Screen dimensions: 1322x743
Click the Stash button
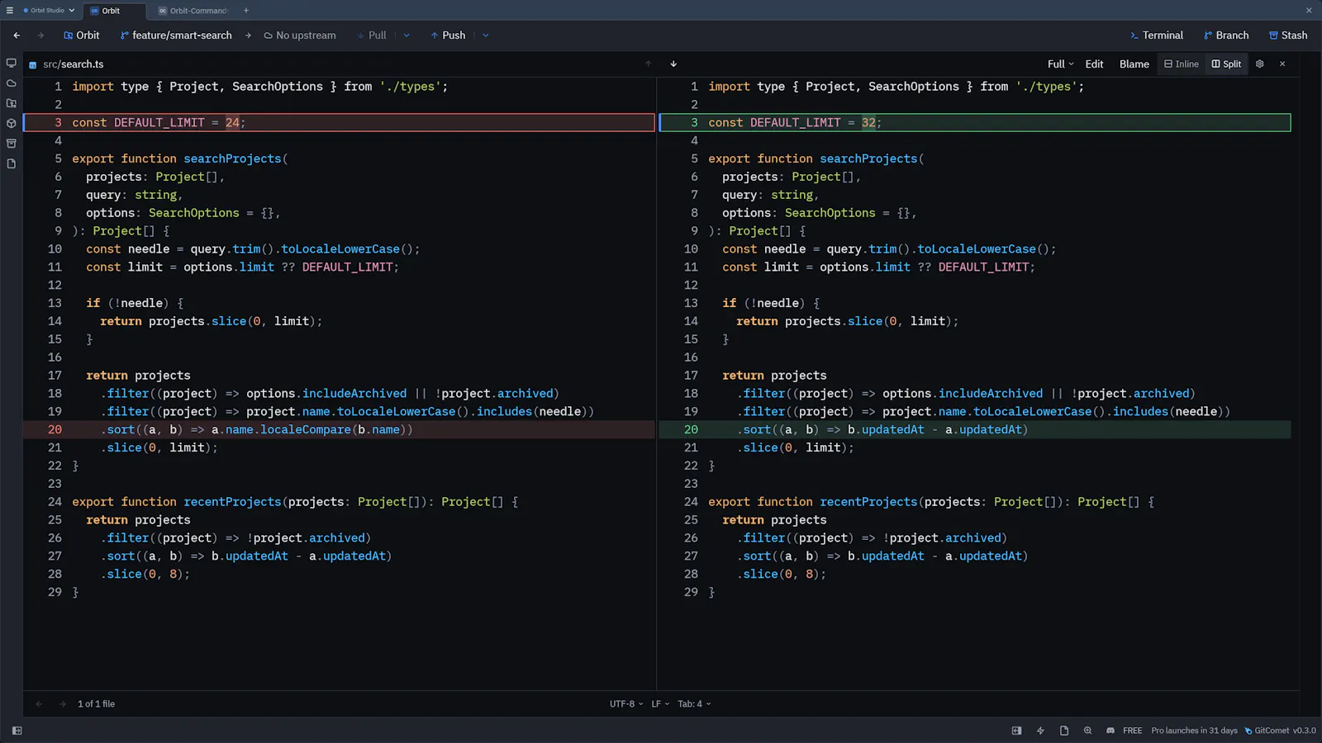click(1288, 35)
